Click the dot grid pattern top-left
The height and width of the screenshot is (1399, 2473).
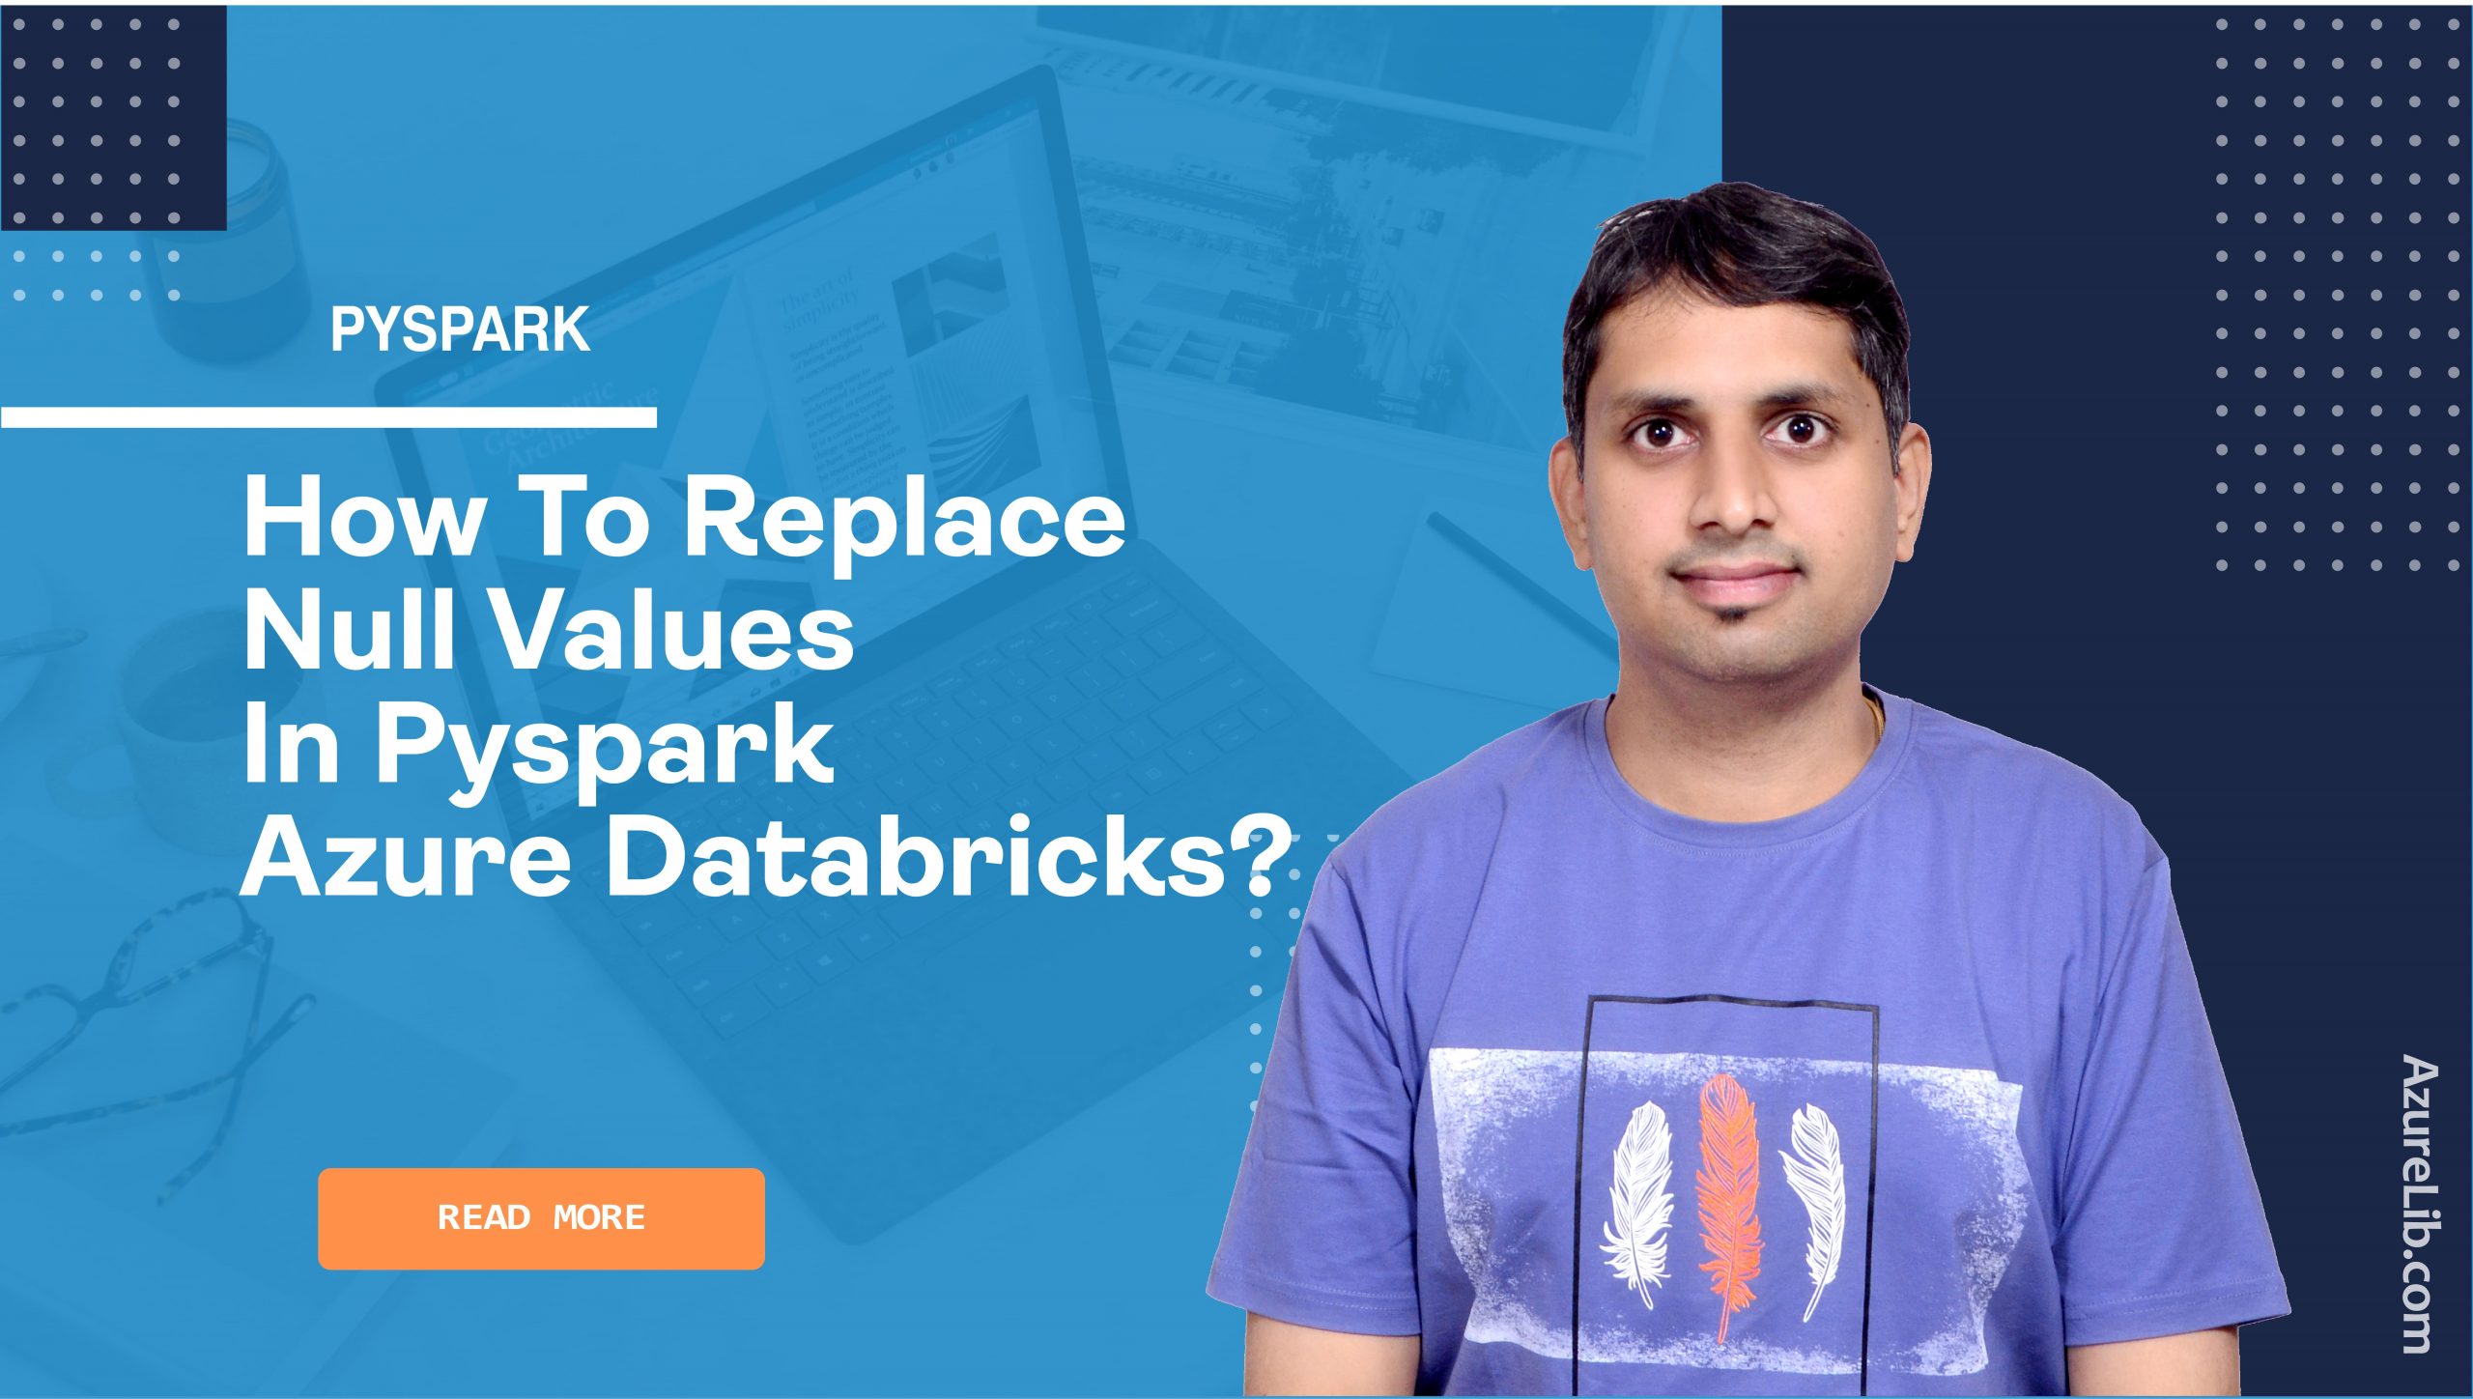pos(105,128)
